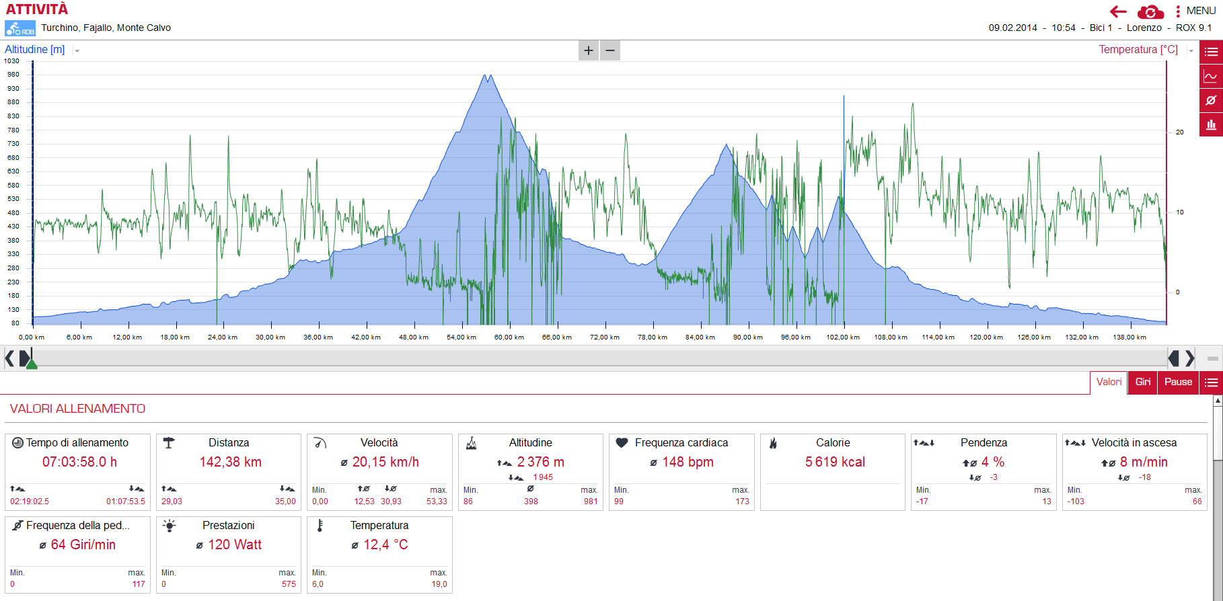
Task: Click the timeline range slider track
Action: click(x=599, y=357)
